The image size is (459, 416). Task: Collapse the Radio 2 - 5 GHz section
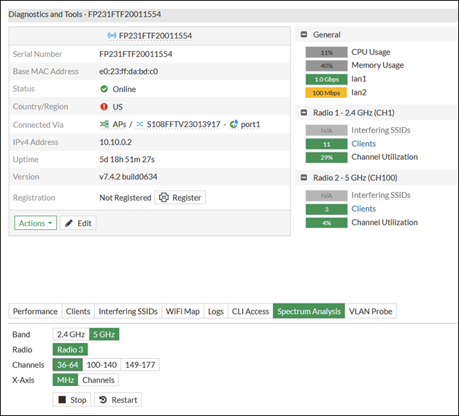(x=303, y=178)
